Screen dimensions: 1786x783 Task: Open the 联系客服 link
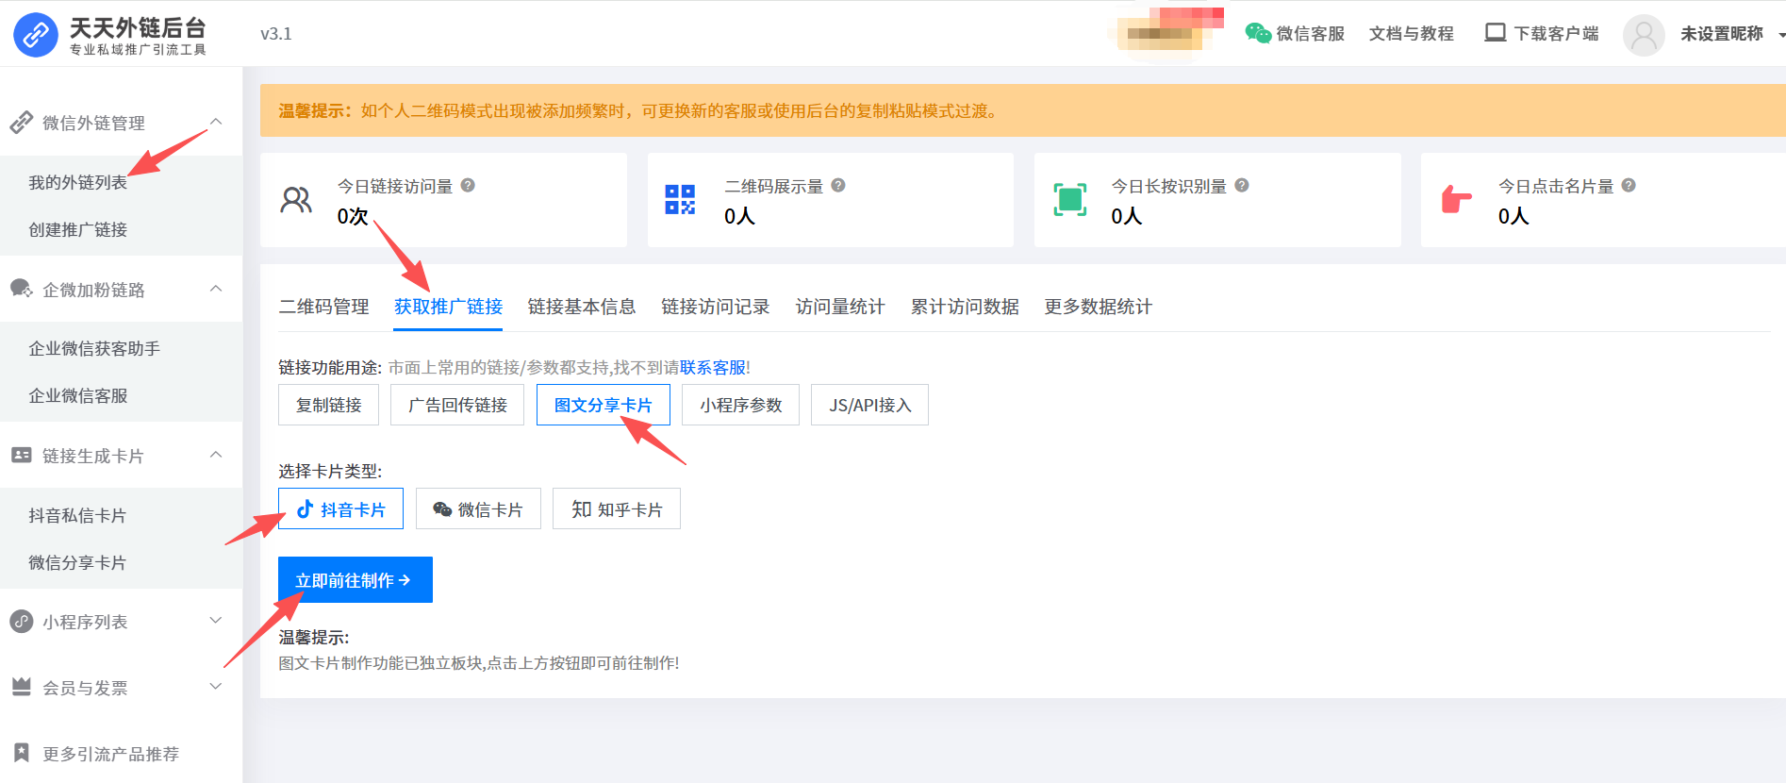(x=712, y=367)
